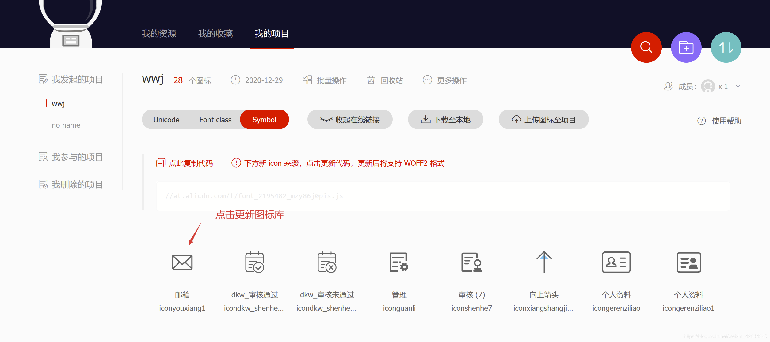Image resolution: width=770 pixels, height=342 pixels.
Task: Select the dkw_审核未通过 calendar cross icon
Action: click(x=327, y=262)
